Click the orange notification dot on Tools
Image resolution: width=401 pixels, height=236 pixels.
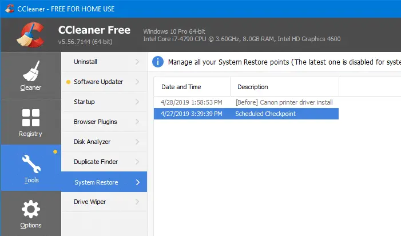point(55,152)
